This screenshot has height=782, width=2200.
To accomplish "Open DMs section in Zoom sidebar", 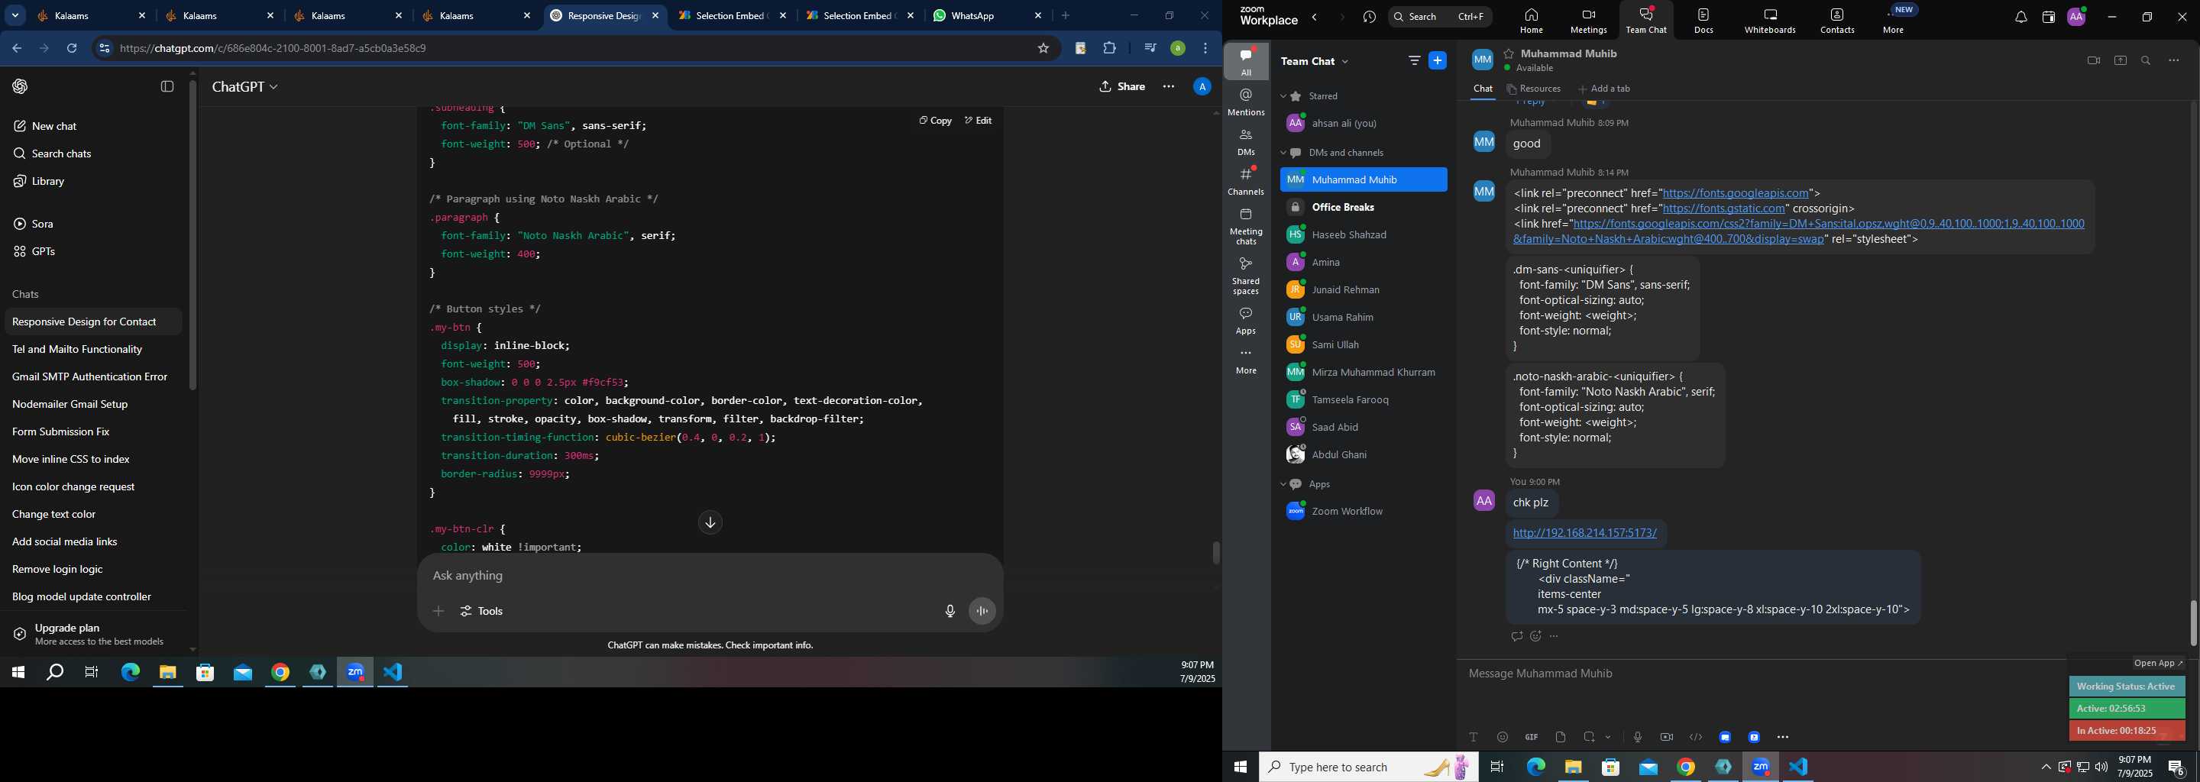I will tap(1246, 143).
